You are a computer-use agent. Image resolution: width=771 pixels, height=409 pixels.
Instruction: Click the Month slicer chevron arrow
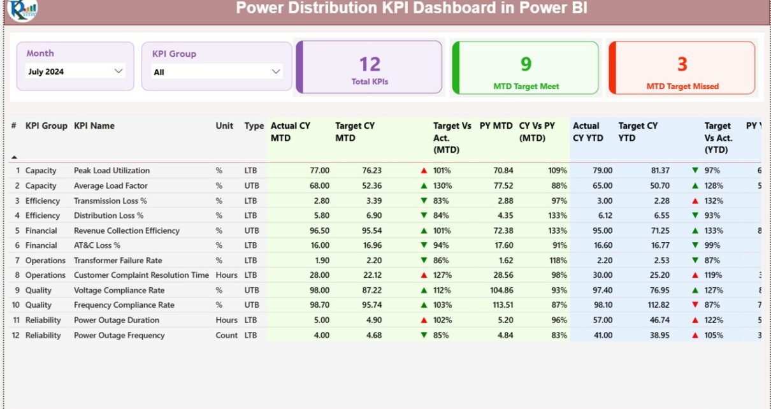(119, 71)
